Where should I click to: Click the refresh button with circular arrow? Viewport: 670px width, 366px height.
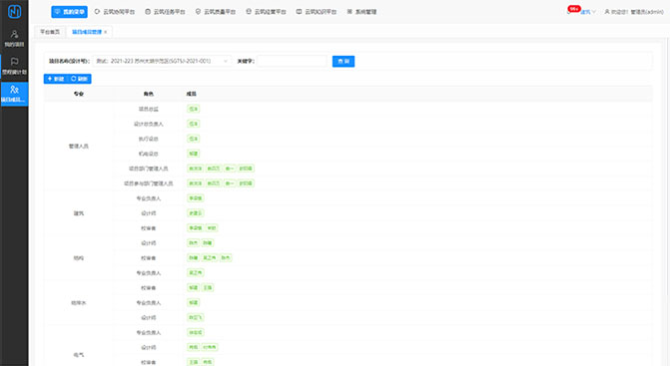coord(80,79)
